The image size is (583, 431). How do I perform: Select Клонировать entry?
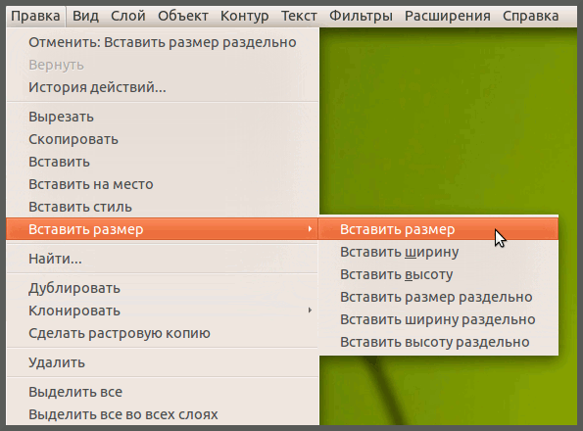point(163,311)
